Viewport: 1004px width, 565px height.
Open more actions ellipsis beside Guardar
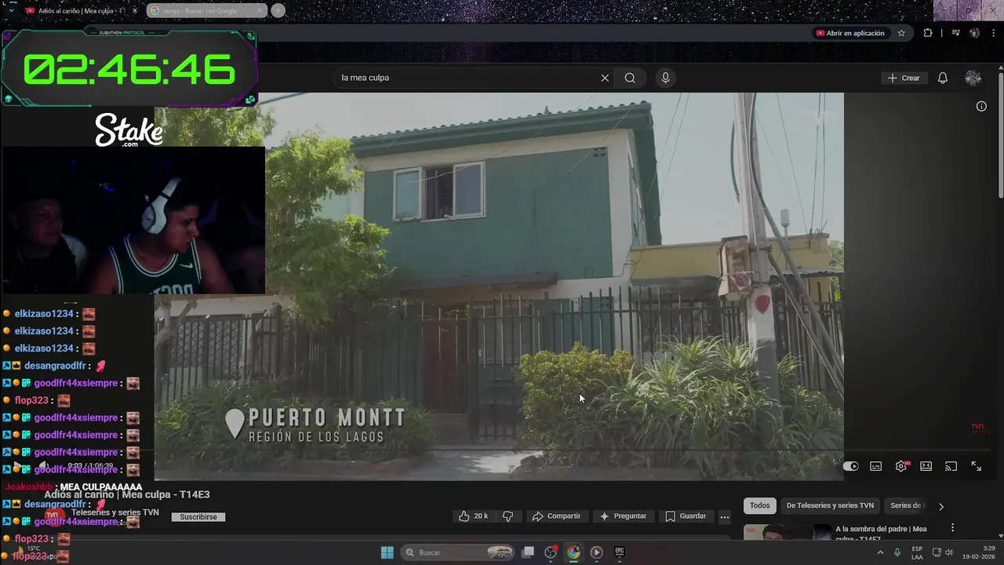[x=725, y=516]
